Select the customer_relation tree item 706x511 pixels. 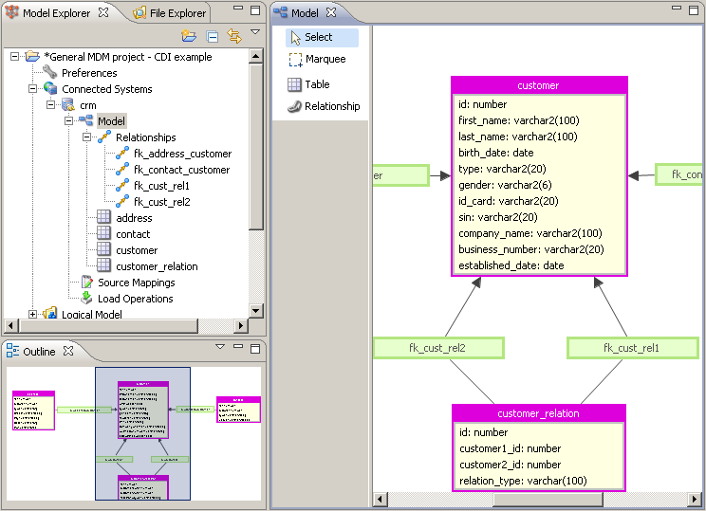(157, 266)
